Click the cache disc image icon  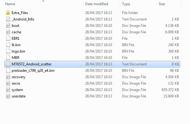tap(8, 32)
